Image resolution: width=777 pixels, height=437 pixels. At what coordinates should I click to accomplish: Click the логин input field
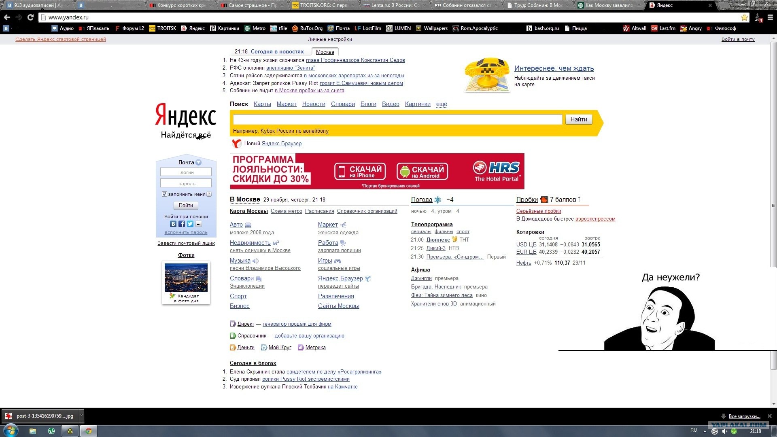tap(186, 172)
